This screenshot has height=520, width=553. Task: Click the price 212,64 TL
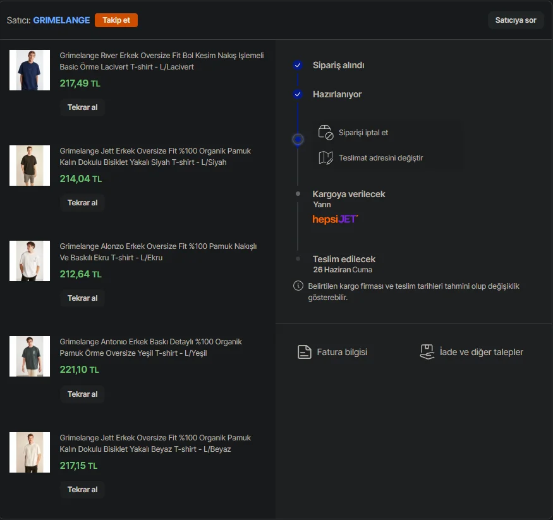point(81,274)
